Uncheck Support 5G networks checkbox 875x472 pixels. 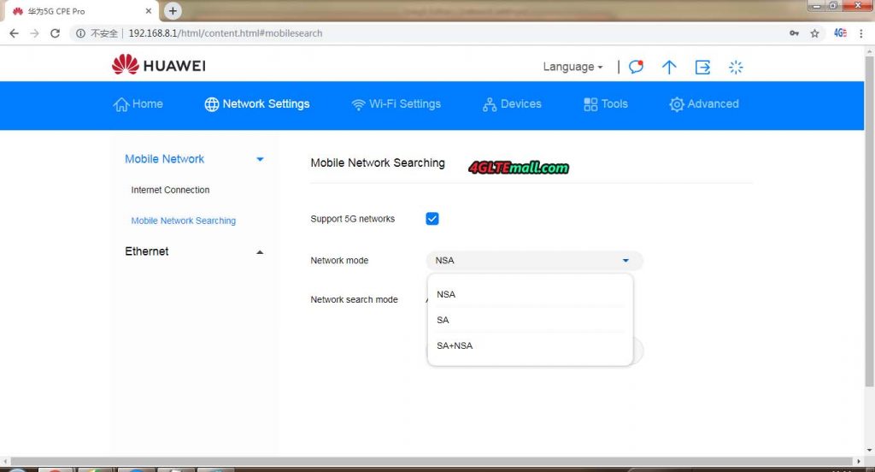click(432, 219)
